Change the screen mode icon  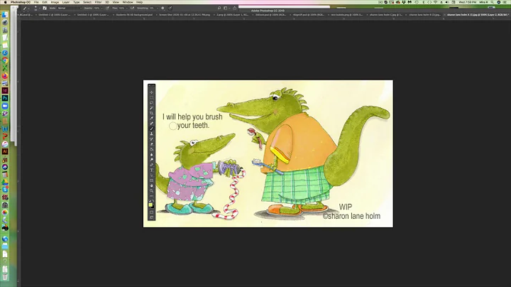click(152, 217)
